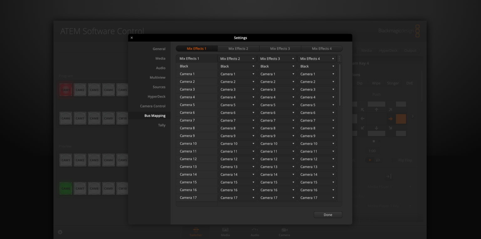Click the Camera 12 row label in first column
481x239 pixels.
tap(188, 159)
